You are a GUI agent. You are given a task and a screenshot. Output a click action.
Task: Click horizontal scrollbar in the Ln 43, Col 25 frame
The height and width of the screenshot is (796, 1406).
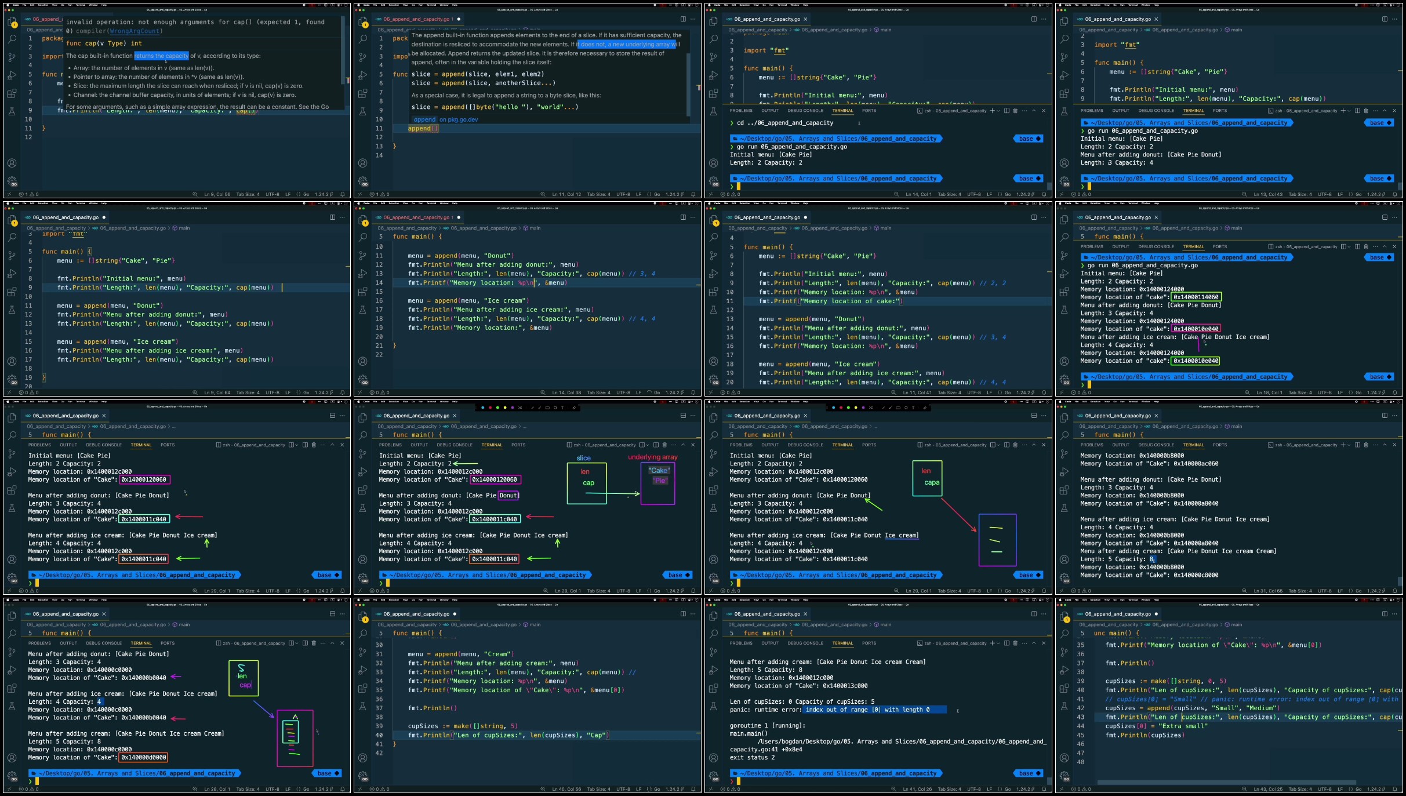[1227, 782]
